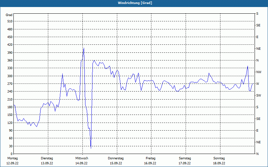Select the 60 degree axis label

11,138
